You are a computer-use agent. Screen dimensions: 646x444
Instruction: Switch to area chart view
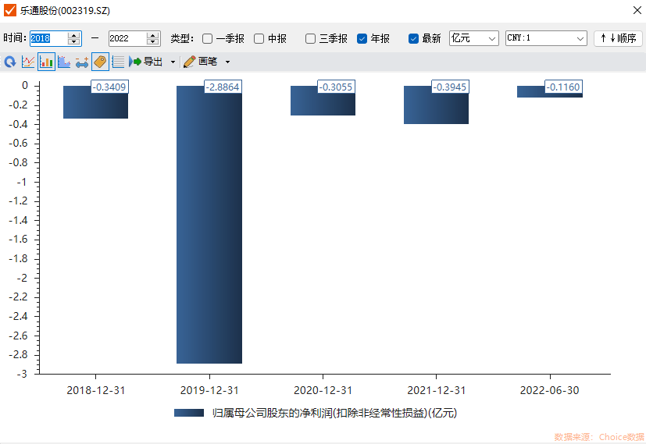pyautogui.click(x=64, y=62)
